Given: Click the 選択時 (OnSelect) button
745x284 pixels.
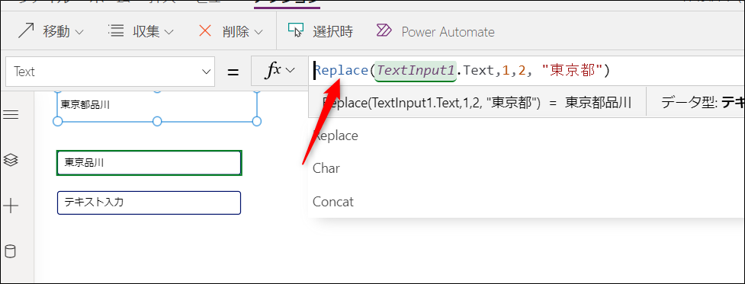Looking at the screenshot, I should [321, 32].
